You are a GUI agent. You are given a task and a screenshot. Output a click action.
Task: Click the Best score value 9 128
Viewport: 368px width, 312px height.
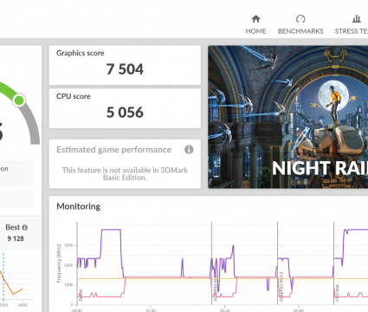point(16,238)
